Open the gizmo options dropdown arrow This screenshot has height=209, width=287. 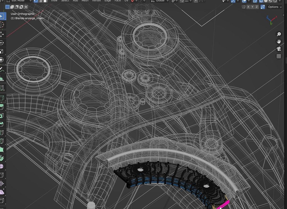pyautogui.click(x=238, y=1)
